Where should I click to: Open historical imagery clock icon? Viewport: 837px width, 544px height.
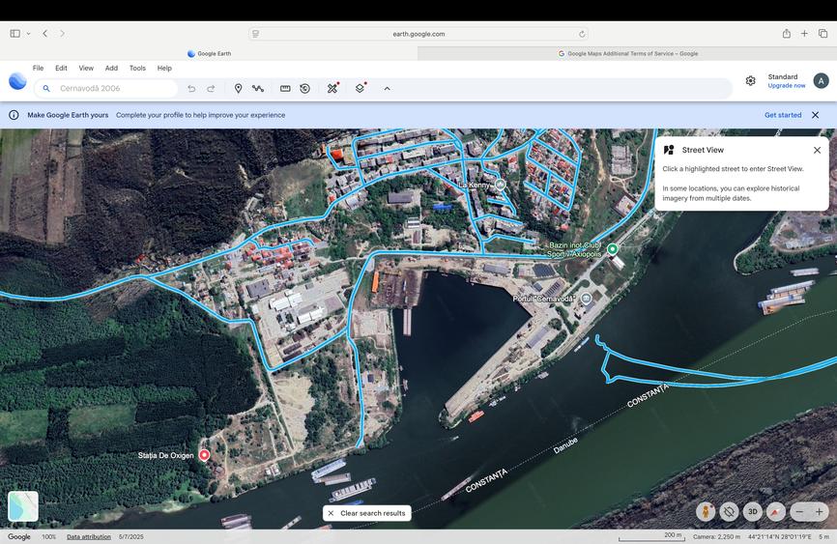point(304,88)
